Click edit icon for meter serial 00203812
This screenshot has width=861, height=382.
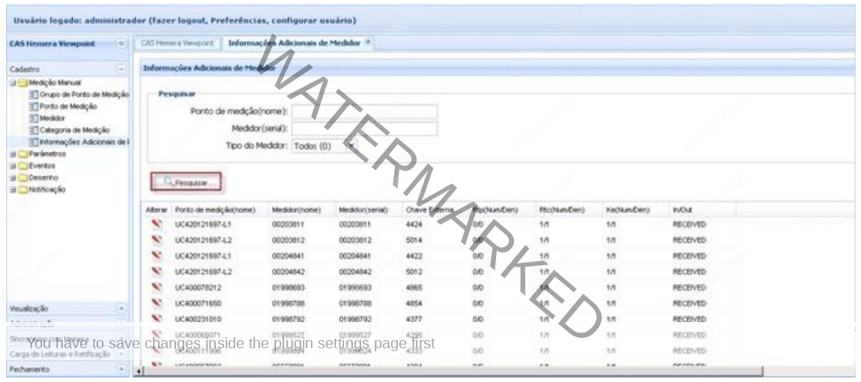[158, 239]
